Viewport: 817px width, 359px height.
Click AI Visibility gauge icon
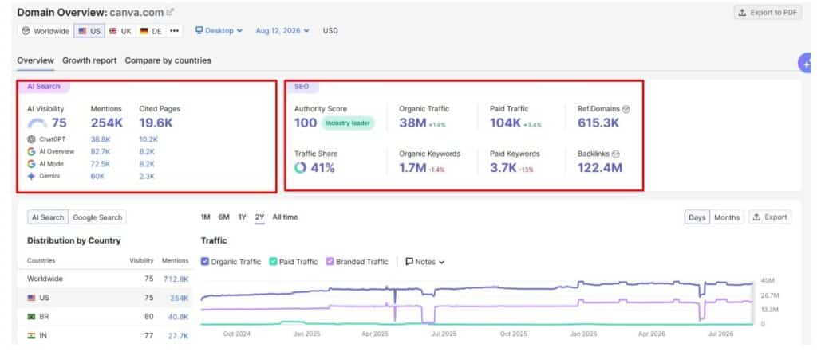tap(37, 123)
